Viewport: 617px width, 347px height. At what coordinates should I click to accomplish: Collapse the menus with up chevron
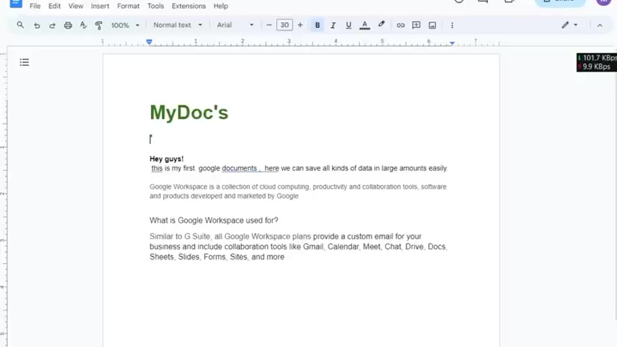(x=600, y=25)
